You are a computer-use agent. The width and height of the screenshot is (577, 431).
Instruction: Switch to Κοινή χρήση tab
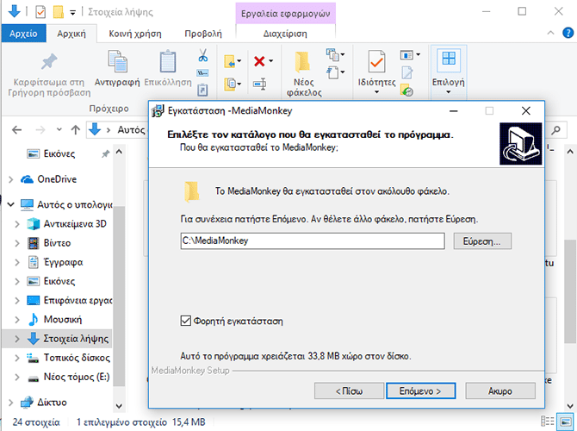(135, 34)
